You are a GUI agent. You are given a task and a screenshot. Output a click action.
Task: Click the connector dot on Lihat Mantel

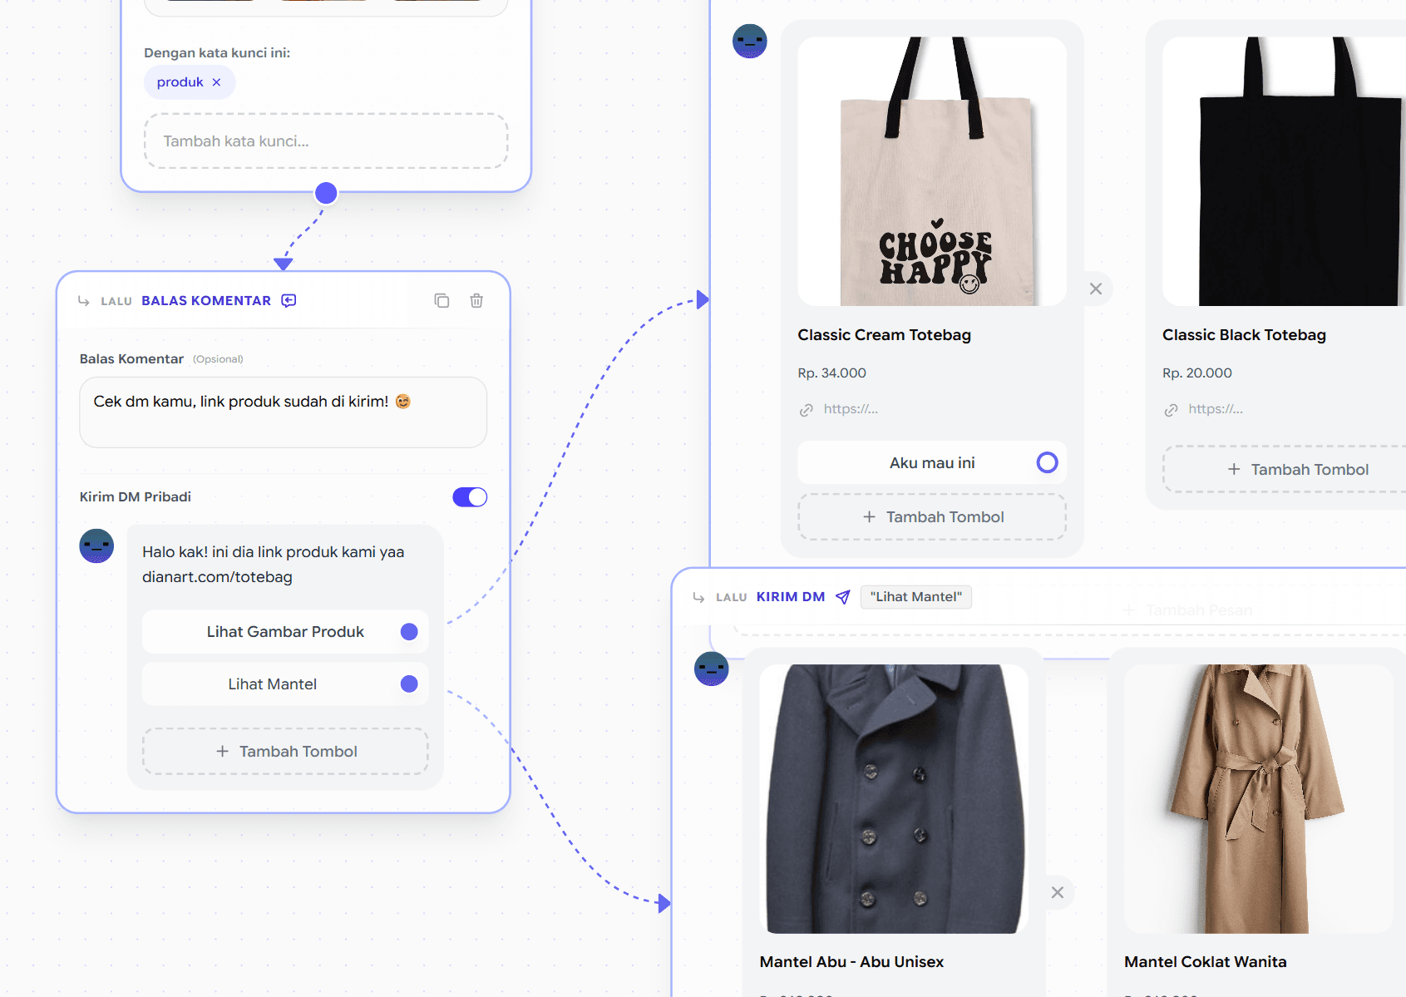[409, 684]
